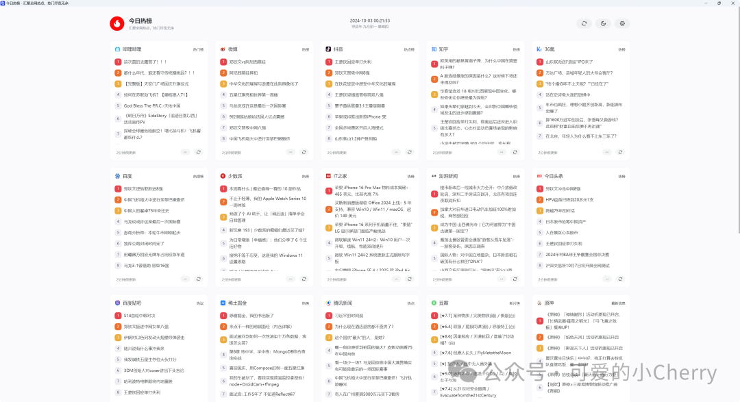Refresh the 微博 card

coord(304,153)
